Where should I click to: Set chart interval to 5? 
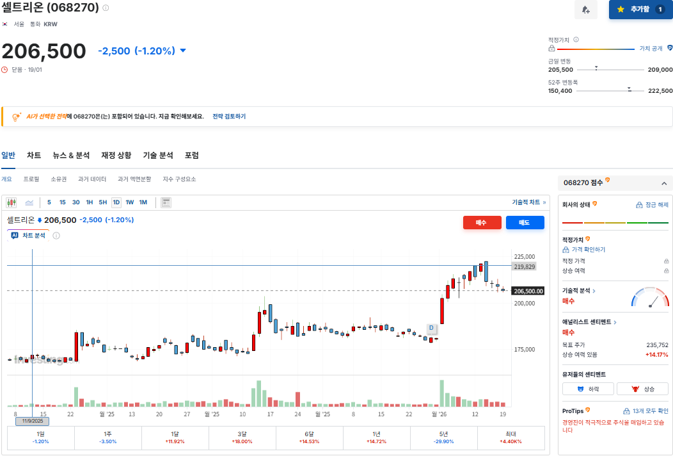49,202
